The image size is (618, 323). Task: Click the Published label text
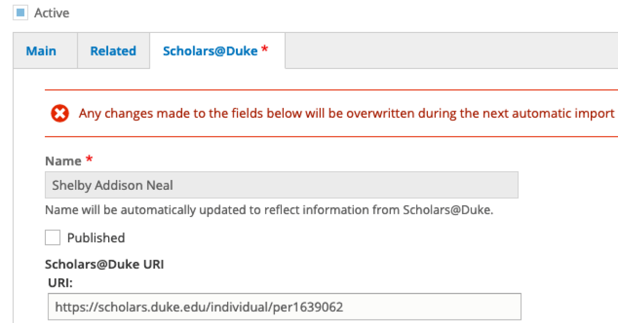point(96,238)
